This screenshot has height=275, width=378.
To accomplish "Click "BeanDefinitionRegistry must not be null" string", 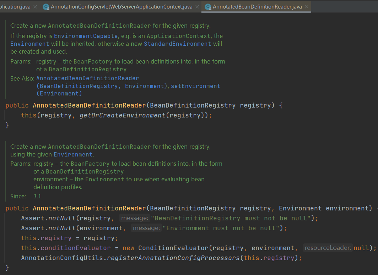I will 231,218.
